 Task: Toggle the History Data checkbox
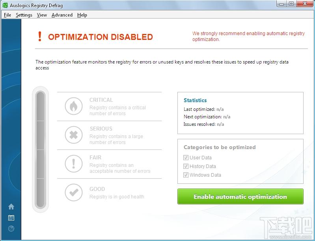pyautogui.click(x=186, y=166)
